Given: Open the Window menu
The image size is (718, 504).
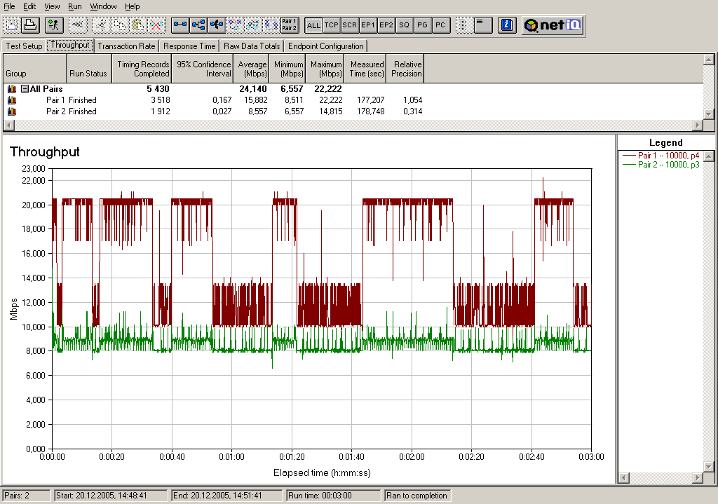Looking at the screenshot, I should pyautogui.click(x=103, y=6).
